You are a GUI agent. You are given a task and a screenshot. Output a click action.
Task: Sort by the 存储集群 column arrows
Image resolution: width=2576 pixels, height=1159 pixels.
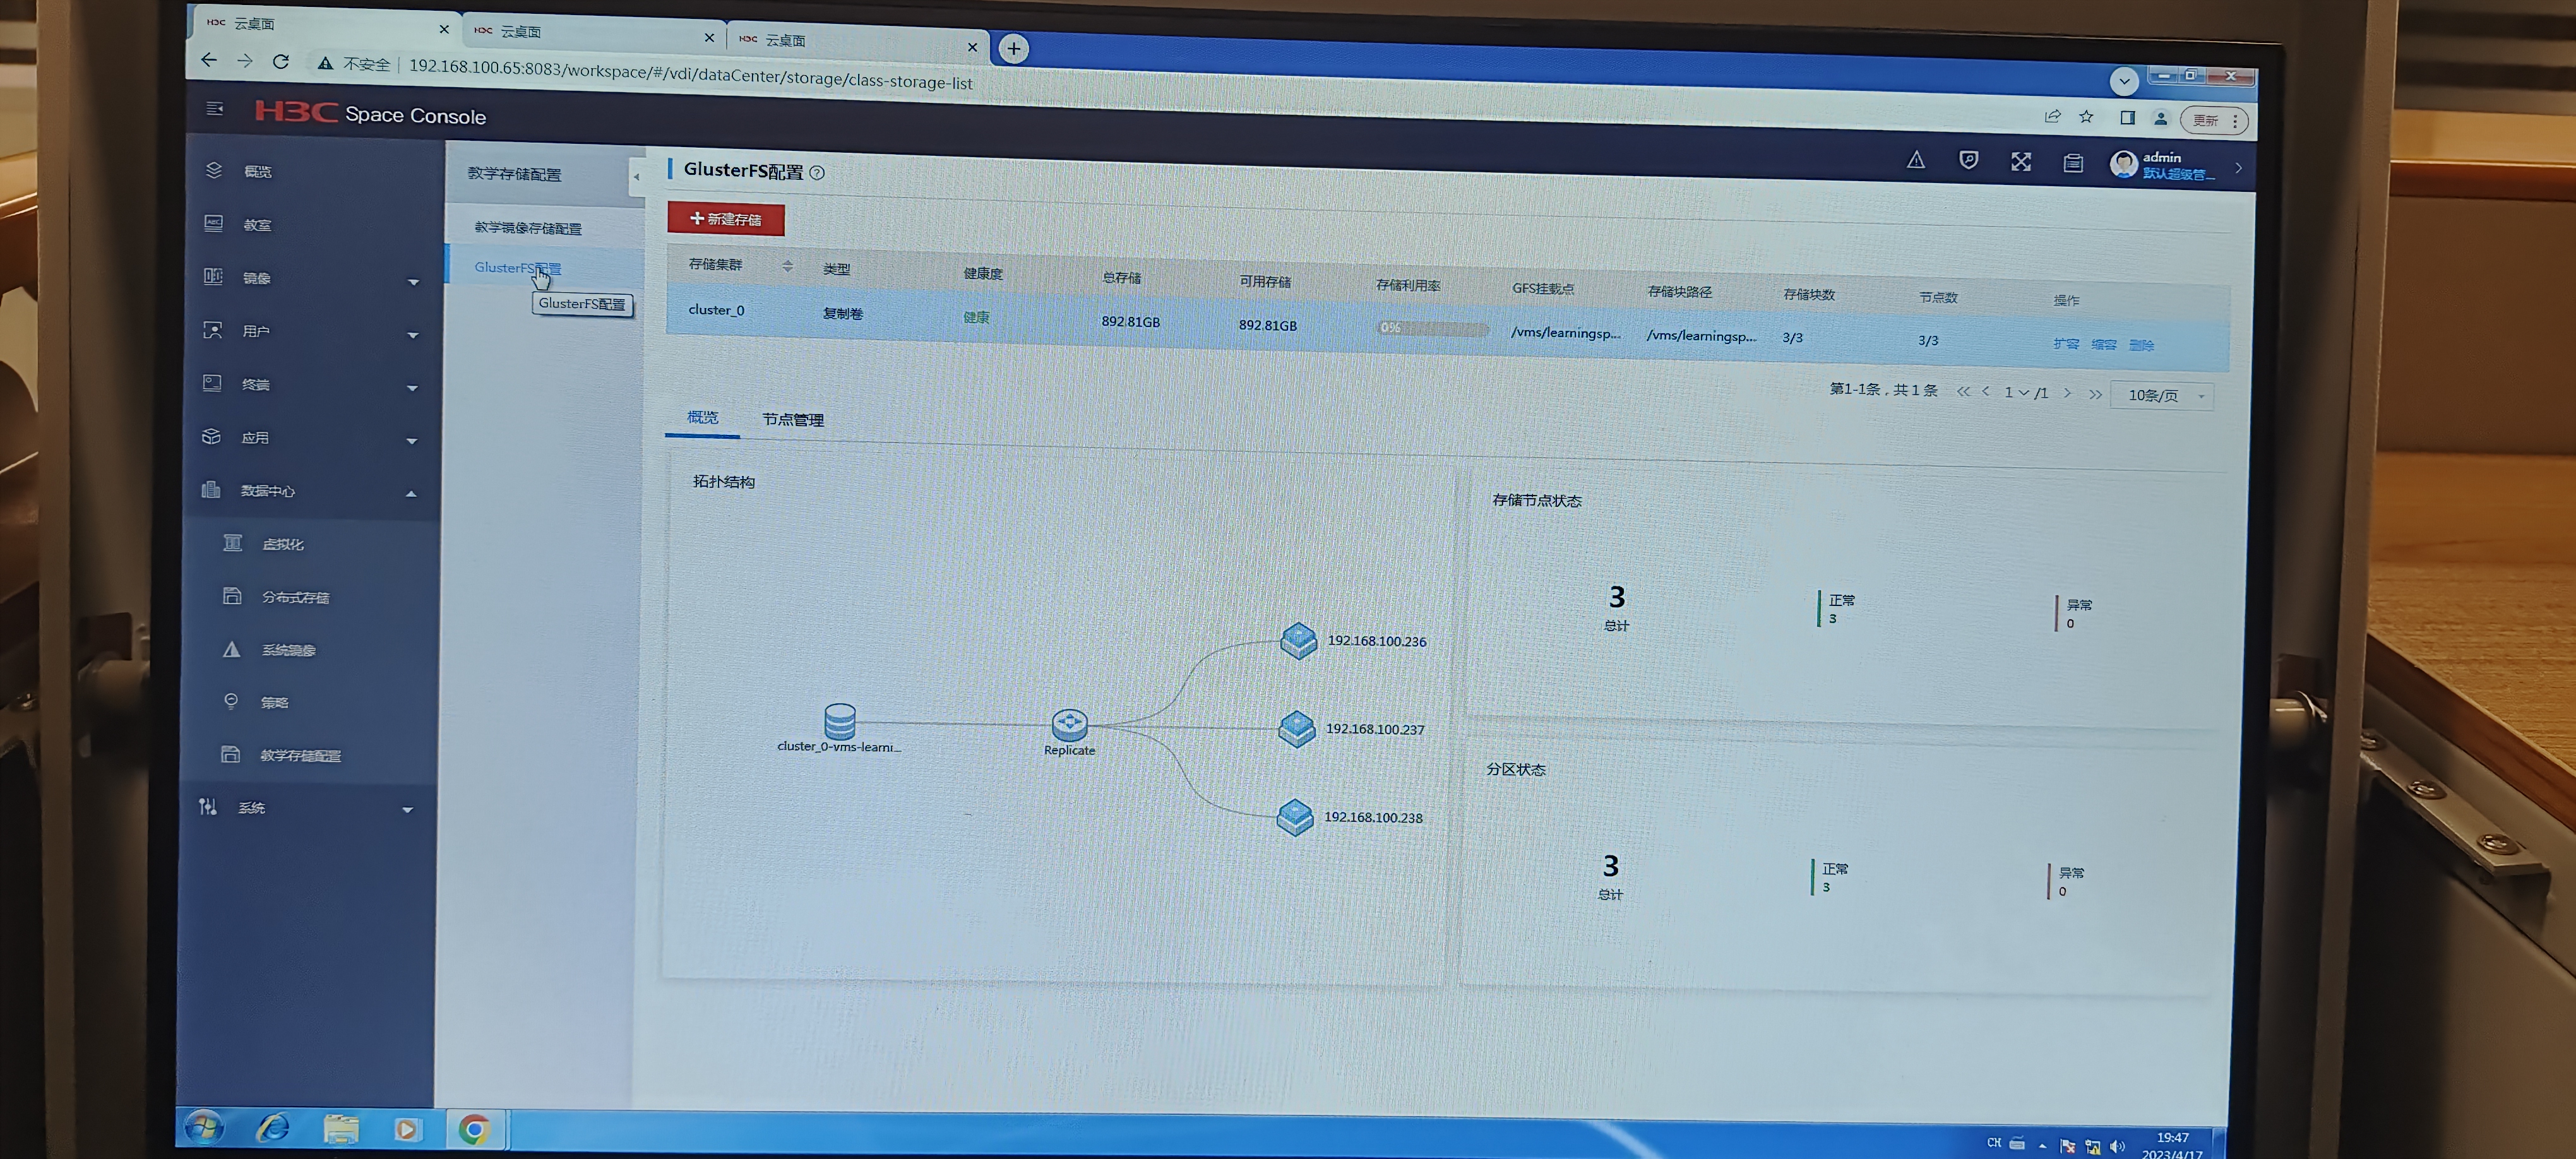pyautogui.click(x=787, y=266)
